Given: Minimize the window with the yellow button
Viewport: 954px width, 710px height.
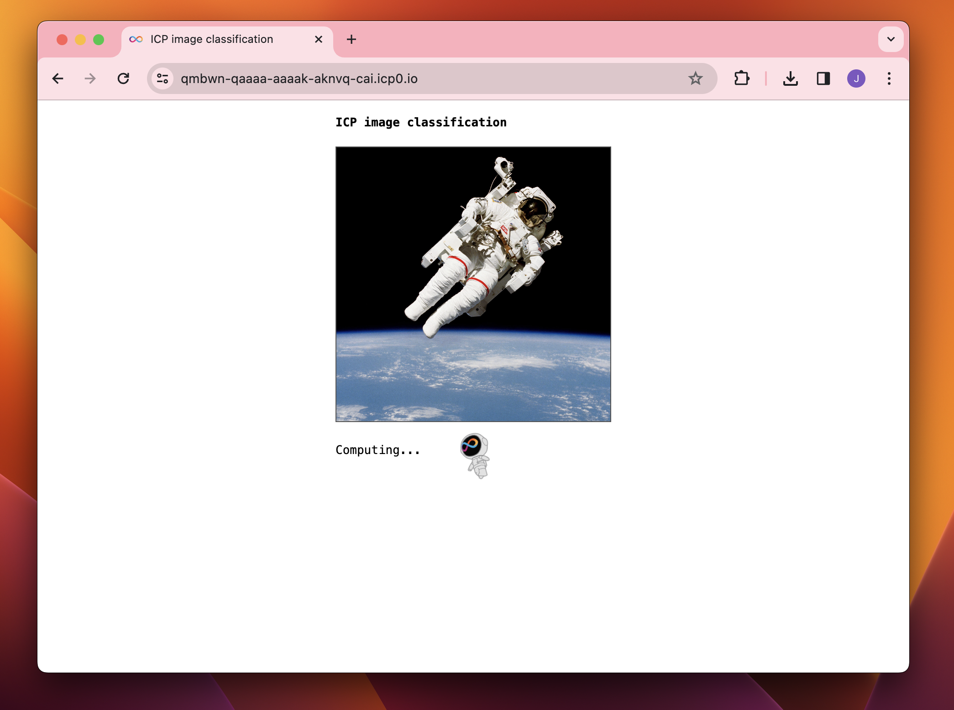Looking at the screenshot, I should (x=80, y=40).
